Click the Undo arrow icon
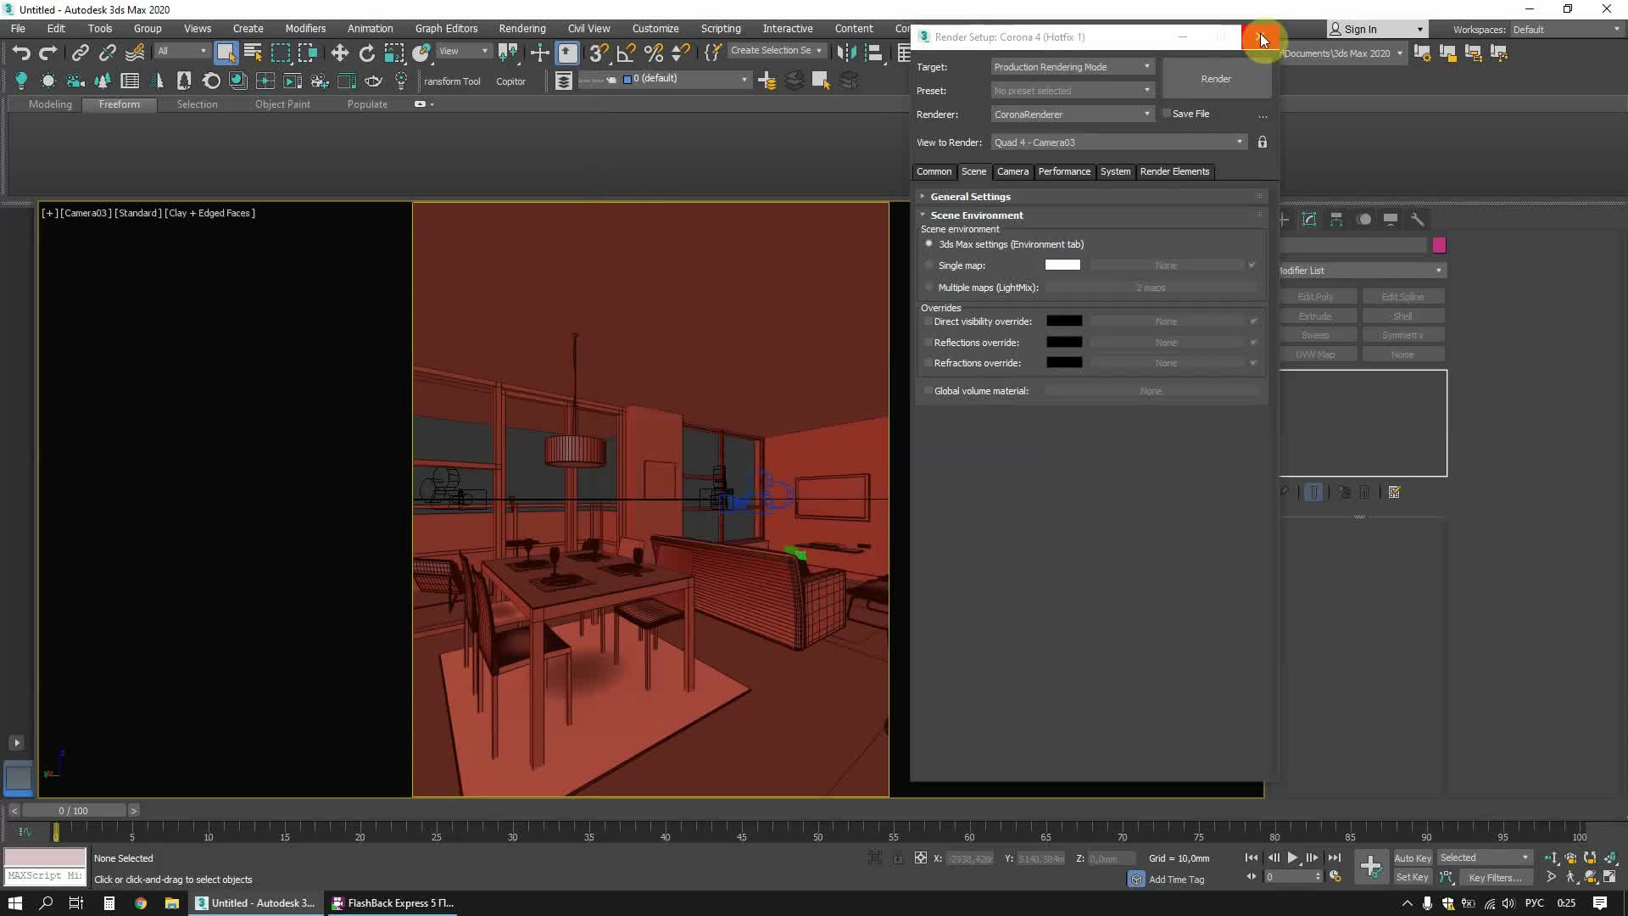 pyautogui.click(x=21, y=53)
